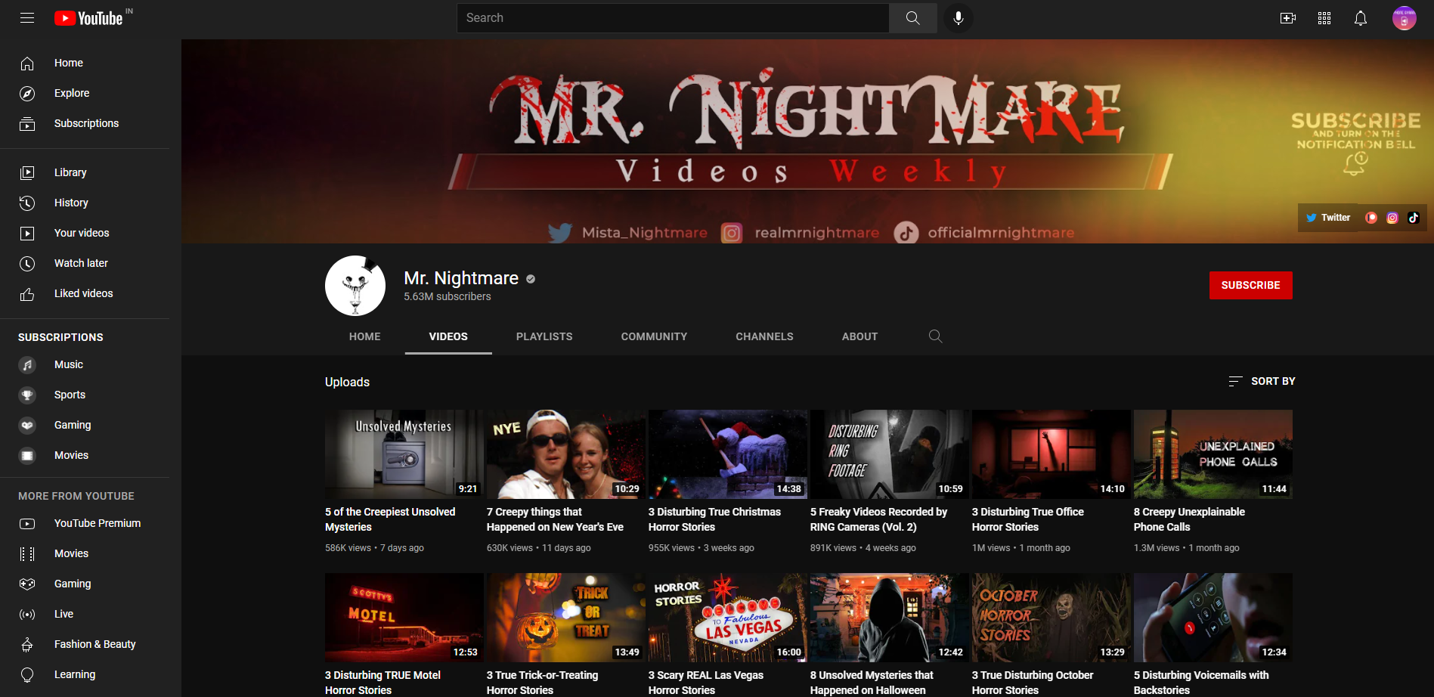
Task: Switch to the Playlists tab
Action: [544, 336]
